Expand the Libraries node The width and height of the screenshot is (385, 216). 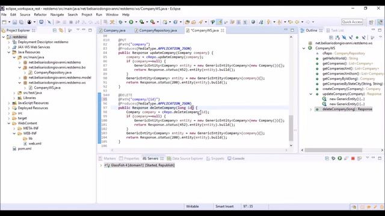point(14,98)
